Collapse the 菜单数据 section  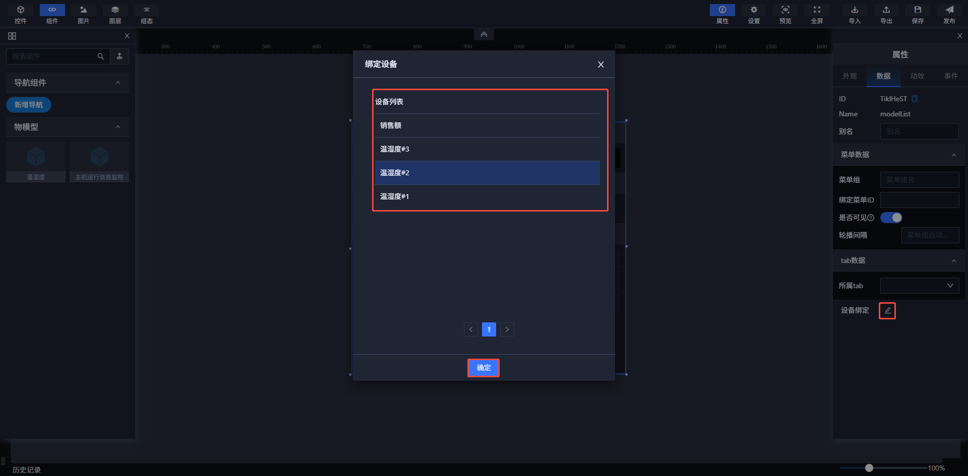954,155
